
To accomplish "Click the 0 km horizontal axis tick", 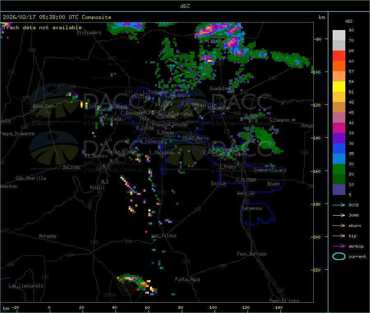I will pyautogui.click(x=49, y=307).
